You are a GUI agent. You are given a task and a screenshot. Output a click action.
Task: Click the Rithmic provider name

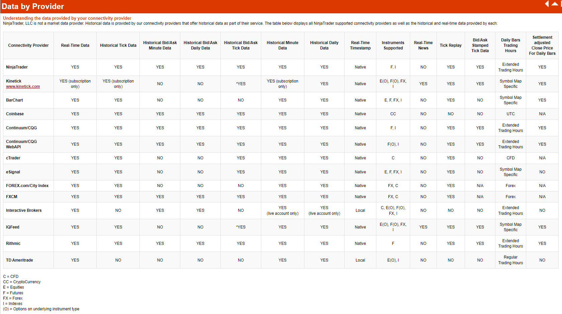tap(13, 244)
